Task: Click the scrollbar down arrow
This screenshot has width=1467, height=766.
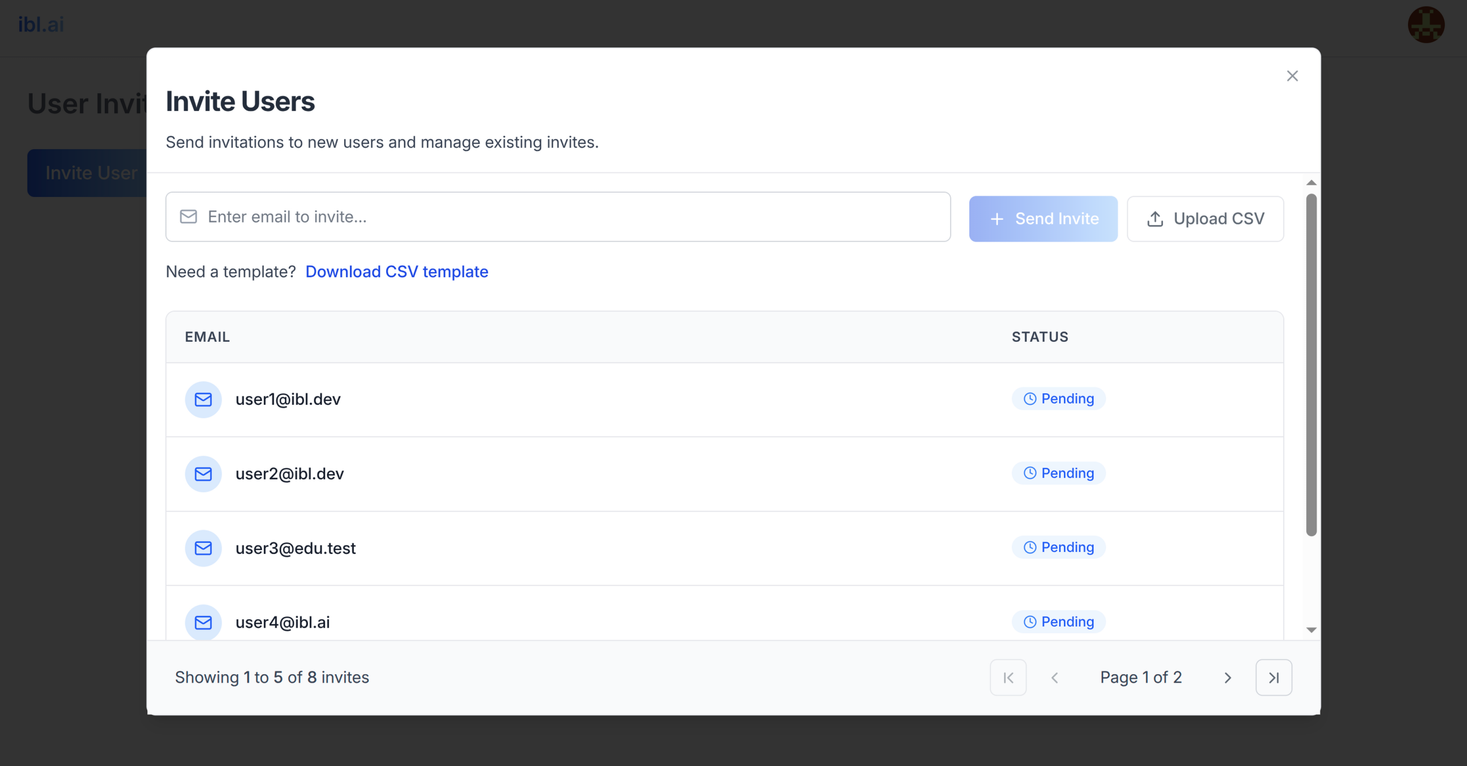Action: (x=1311, y=630)
